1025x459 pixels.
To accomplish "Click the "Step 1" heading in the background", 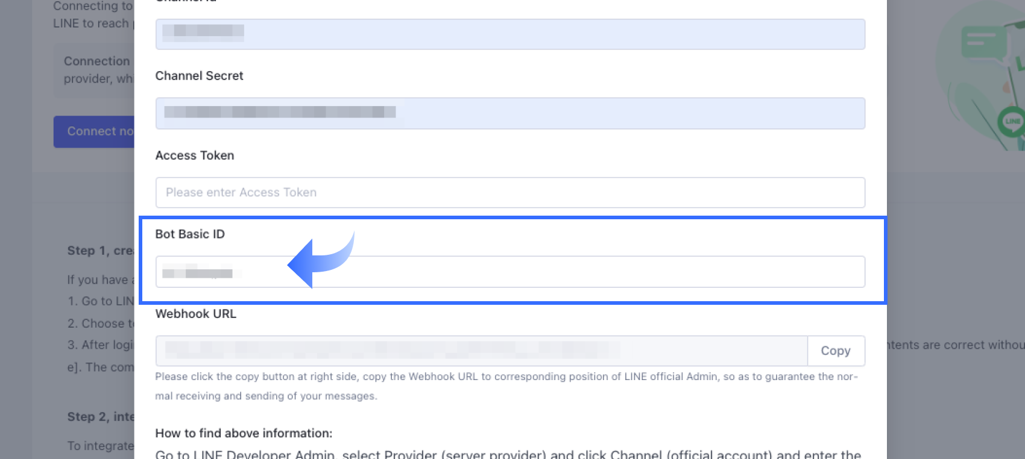I will 100,251.
